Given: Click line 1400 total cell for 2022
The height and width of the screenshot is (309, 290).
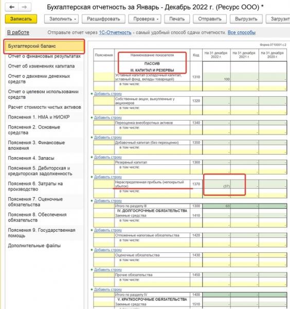Looking at the screenshot, I should [216, 295].
